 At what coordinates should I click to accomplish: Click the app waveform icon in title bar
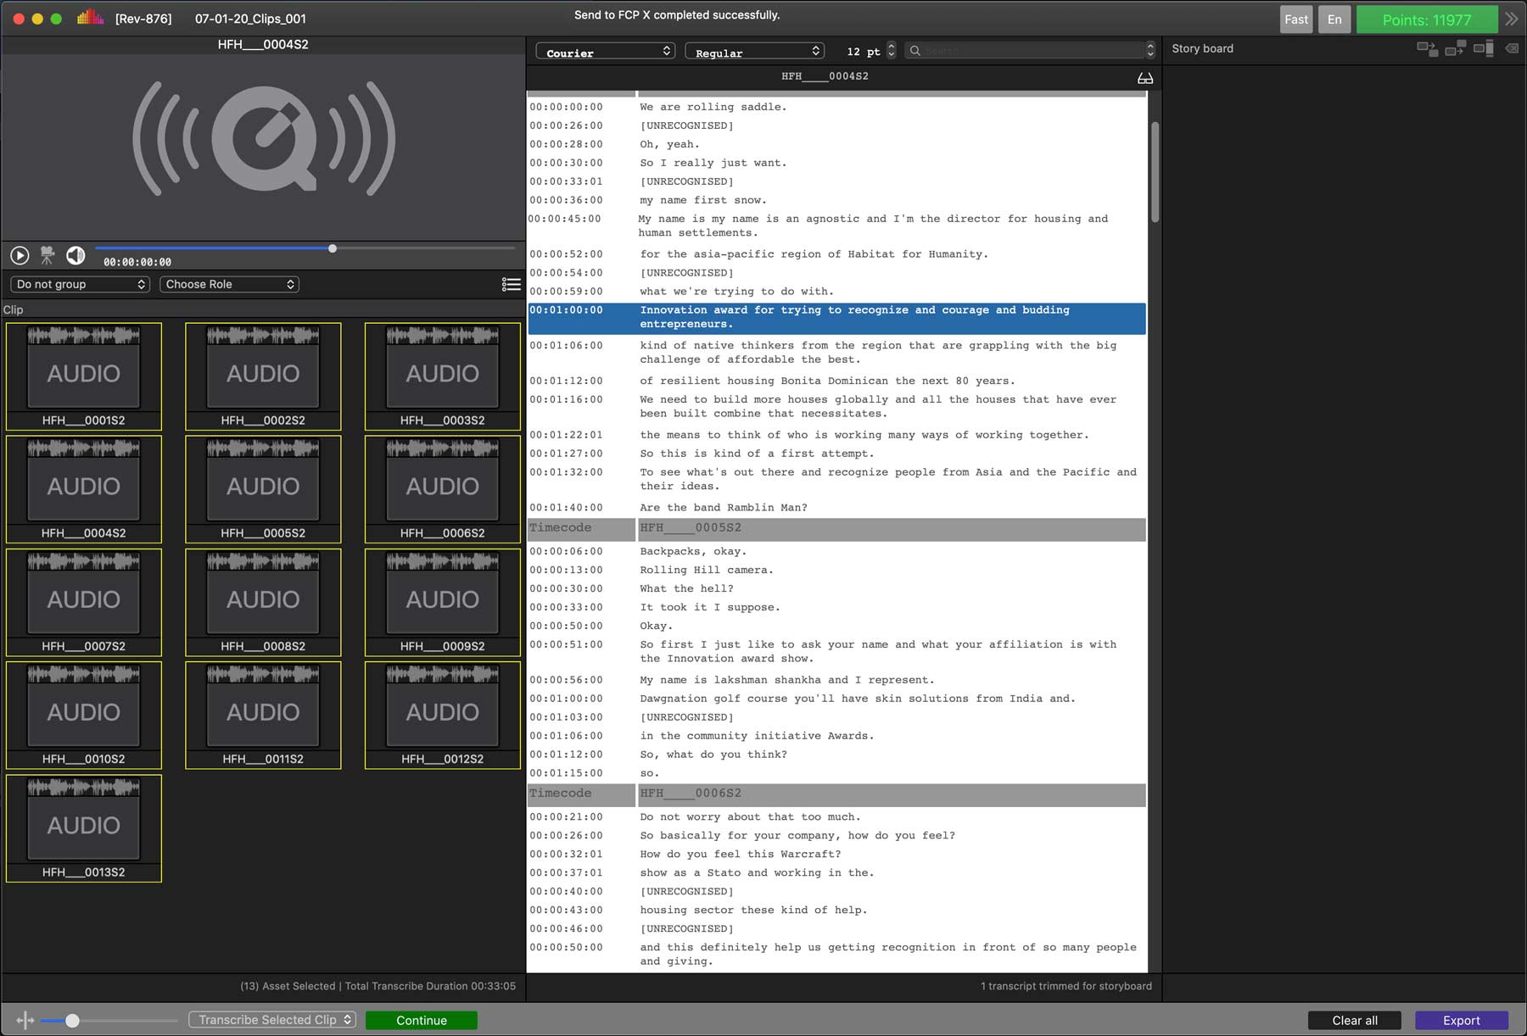pyautogui.click(x=90, y=18)
